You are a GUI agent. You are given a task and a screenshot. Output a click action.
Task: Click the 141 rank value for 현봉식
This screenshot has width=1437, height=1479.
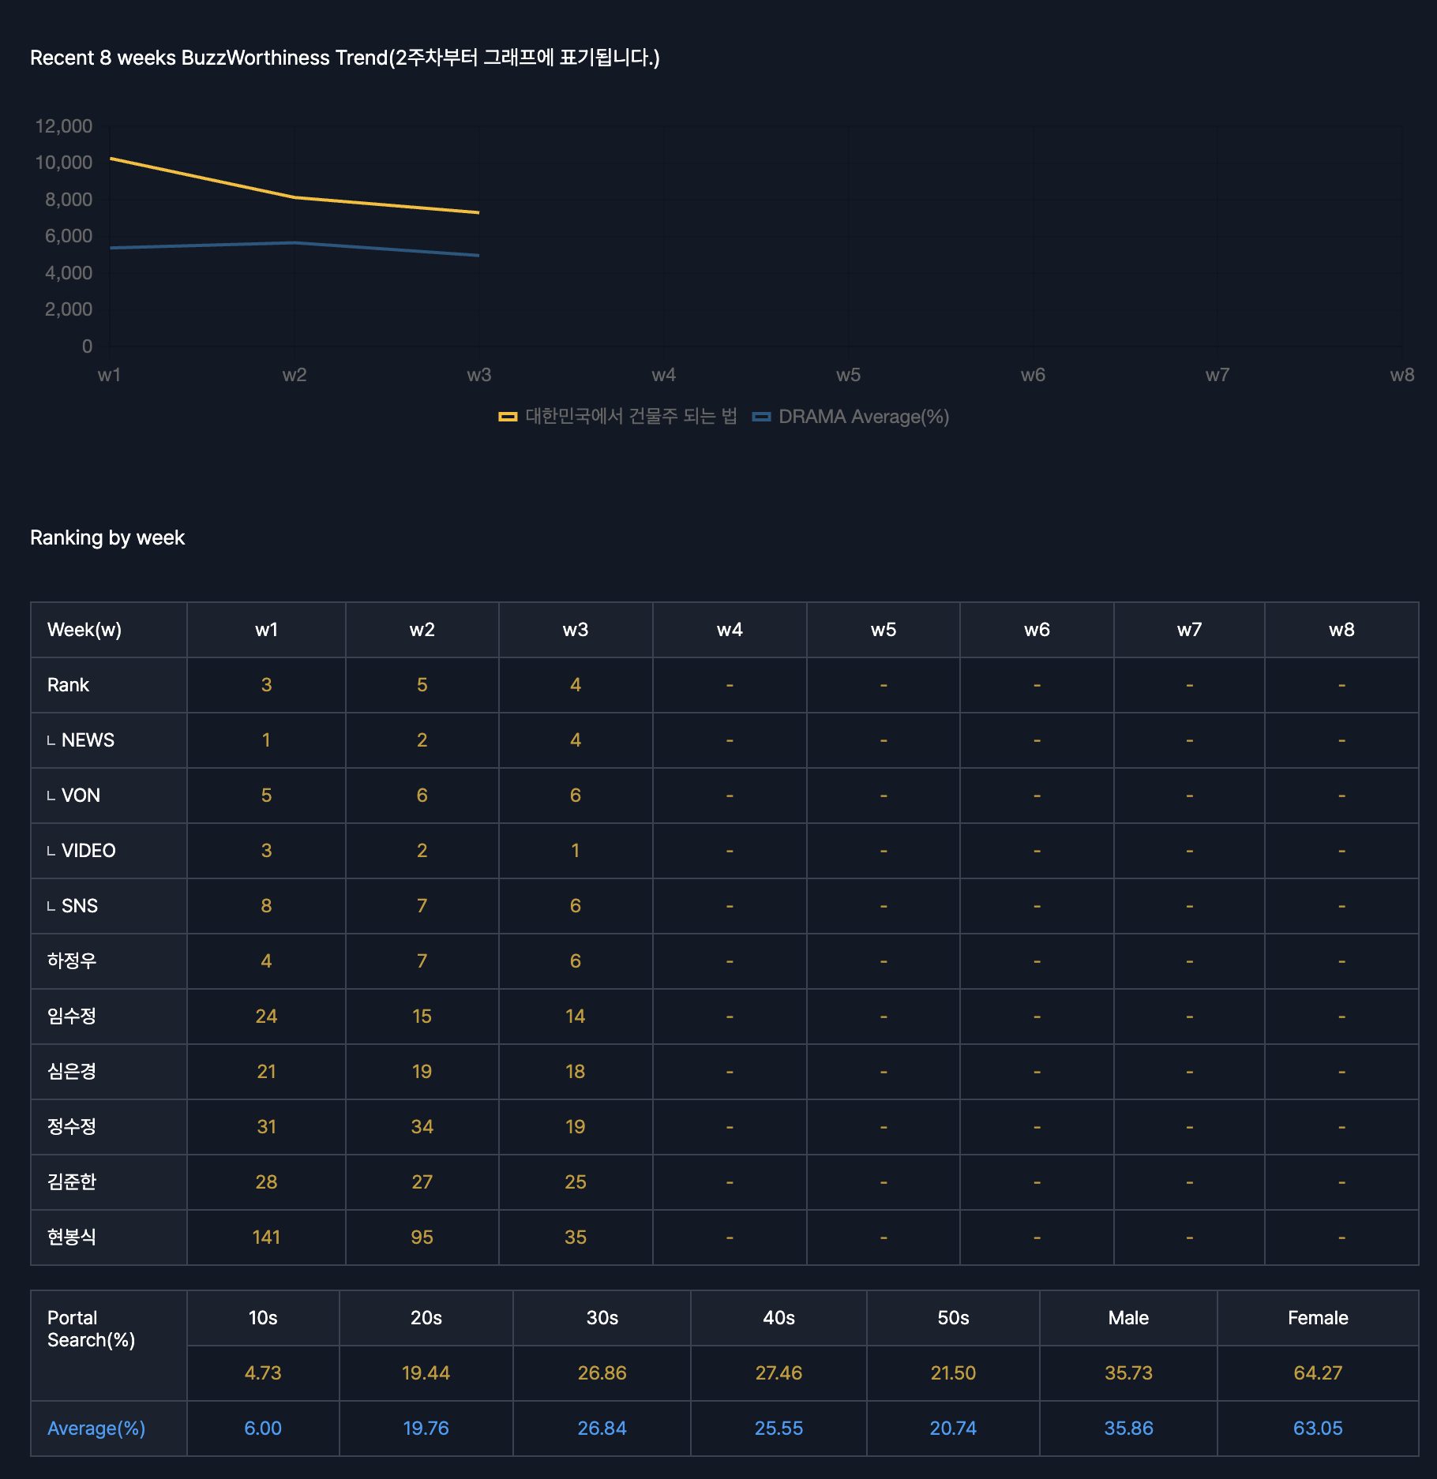(x=266, y=1237)
